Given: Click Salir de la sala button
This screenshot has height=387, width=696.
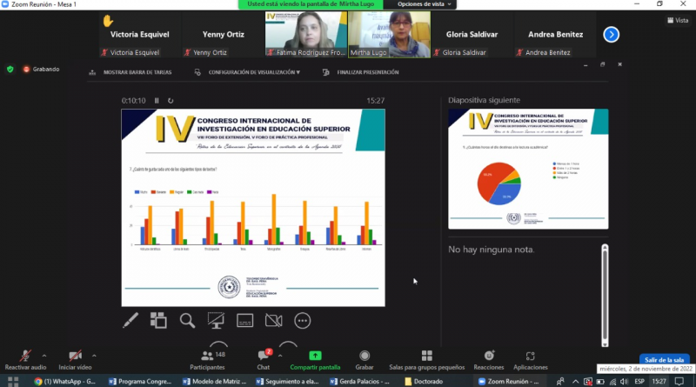Looking at the screenshot, I should click(x=663, y=359).
